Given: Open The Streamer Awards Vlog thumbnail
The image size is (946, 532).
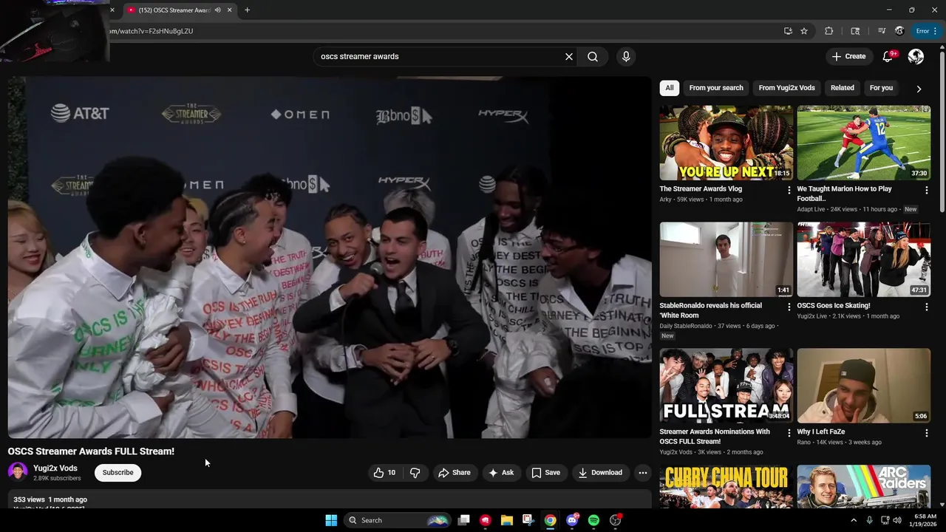Looking at the screenshot, I should [x=726, y=143].
